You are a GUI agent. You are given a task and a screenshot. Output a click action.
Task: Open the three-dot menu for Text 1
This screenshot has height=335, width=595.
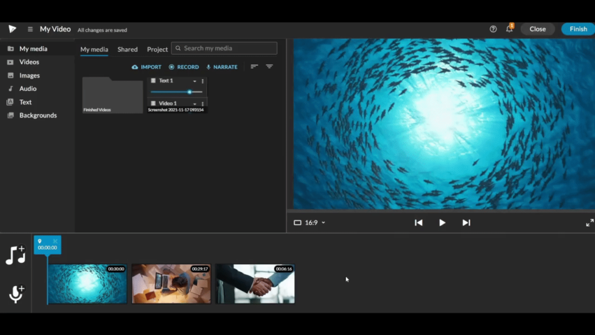[203, 81]
